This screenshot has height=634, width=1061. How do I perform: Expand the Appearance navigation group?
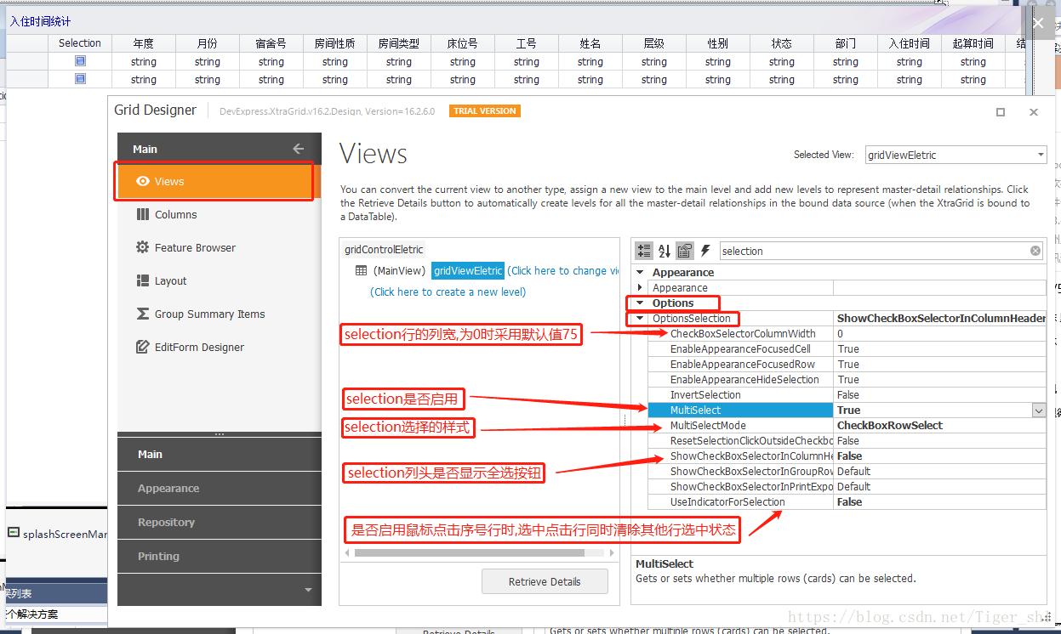click(x=220, y=488)
